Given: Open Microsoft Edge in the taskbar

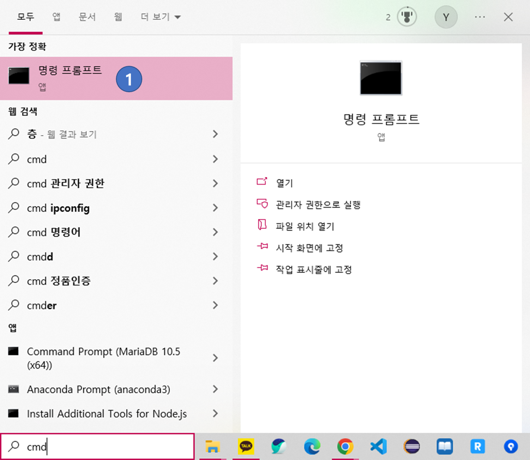Looking at the screenshot, I should coord(312,446).
